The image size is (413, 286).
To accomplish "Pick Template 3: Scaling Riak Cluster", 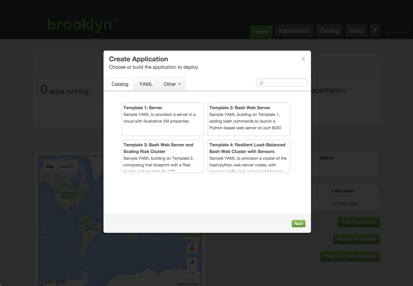I will (x=162, y=156).
